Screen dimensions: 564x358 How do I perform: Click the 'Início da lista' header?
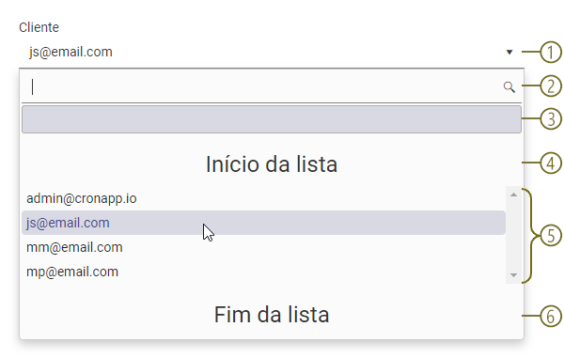272,164
